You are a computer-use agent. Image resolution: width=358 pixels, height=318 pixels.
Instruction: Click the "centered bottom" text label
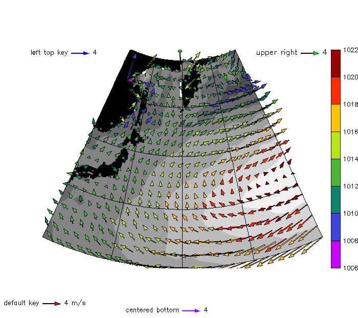[152, 310]
